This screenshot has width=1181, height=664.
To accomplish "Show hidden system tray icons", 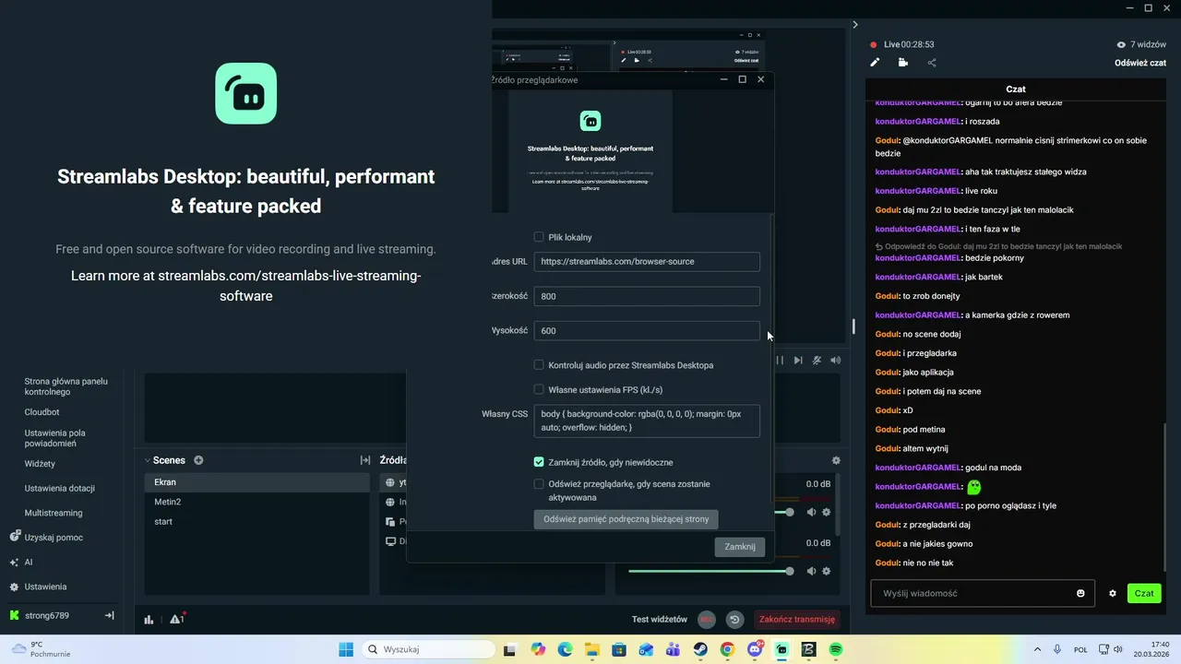I will [x=1037, y=649].
